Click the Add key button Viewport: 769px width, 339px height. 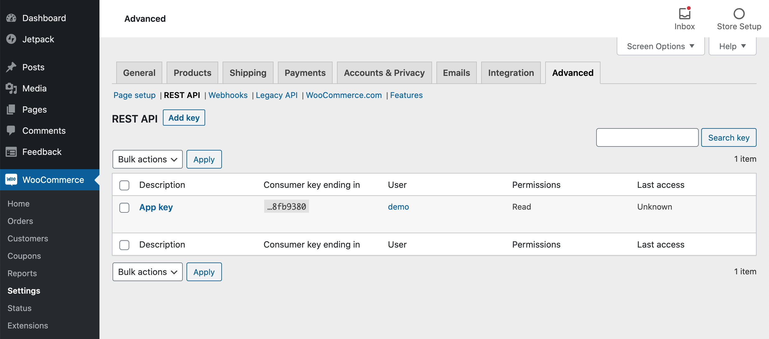click(184, 117)
